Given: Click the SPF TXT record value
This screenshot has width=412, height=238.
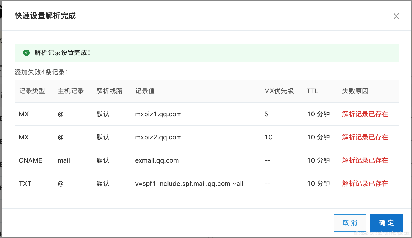Looking at the screenshot, I should click(189, 184).
